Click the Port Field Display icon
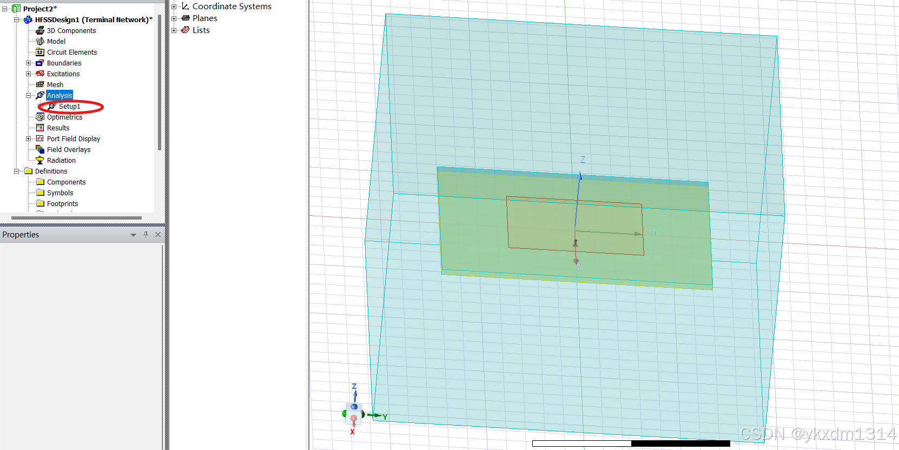 click(40, 138)
